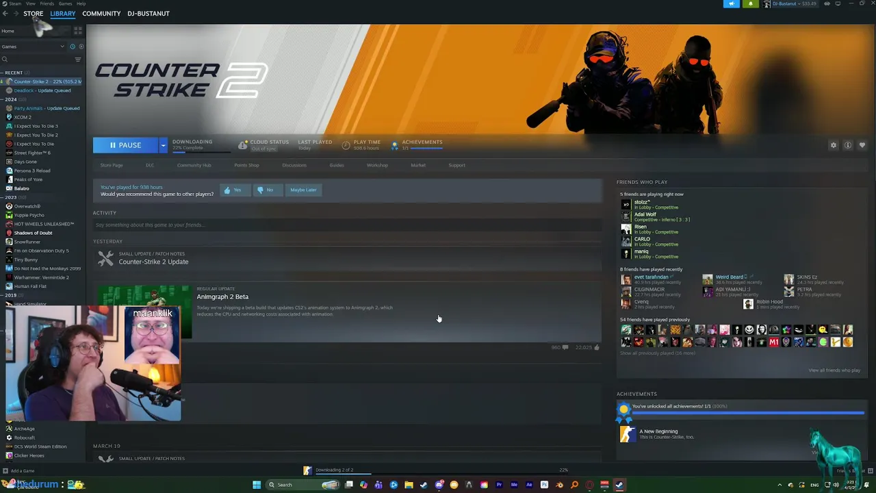The height and width of the screenshot is (493, 876).
Task: Toggle ready-to-play filter icon
Action: pyautogui.click(x=81, y=47)
